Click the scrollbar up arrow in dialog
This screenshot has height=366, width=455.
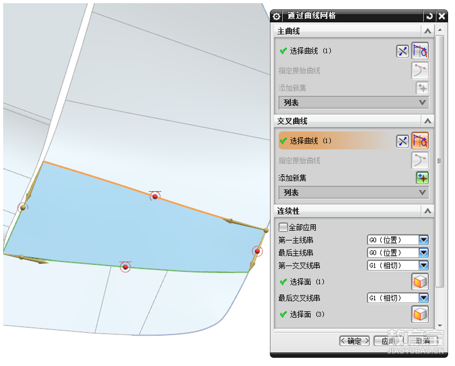(x=440, y=30)
